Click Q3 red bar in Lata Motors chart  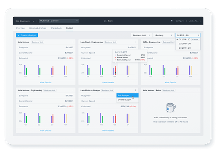[x=53, y=70]
